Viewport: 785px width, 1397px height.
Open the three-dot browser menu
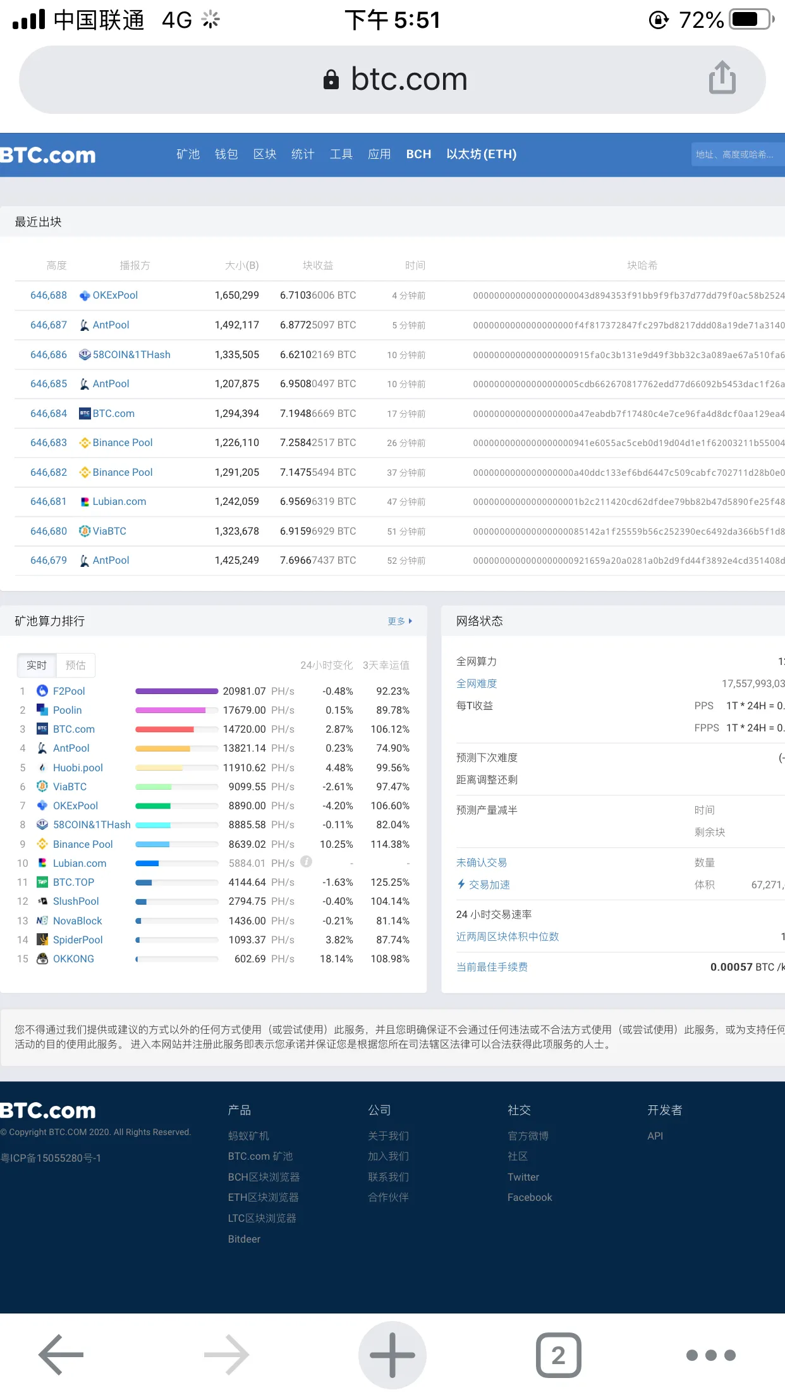click(711, 1355)
